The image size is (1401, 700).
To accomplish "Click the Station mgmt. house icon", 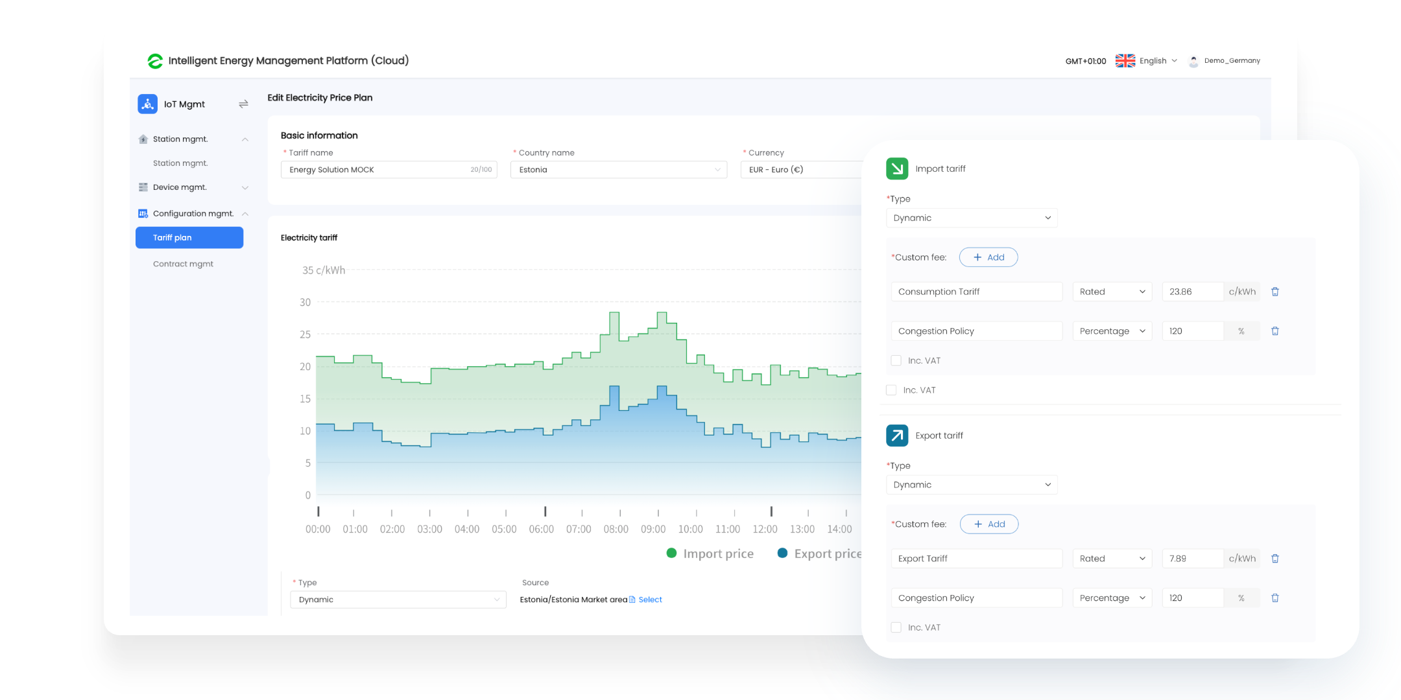I will [143, 139].
